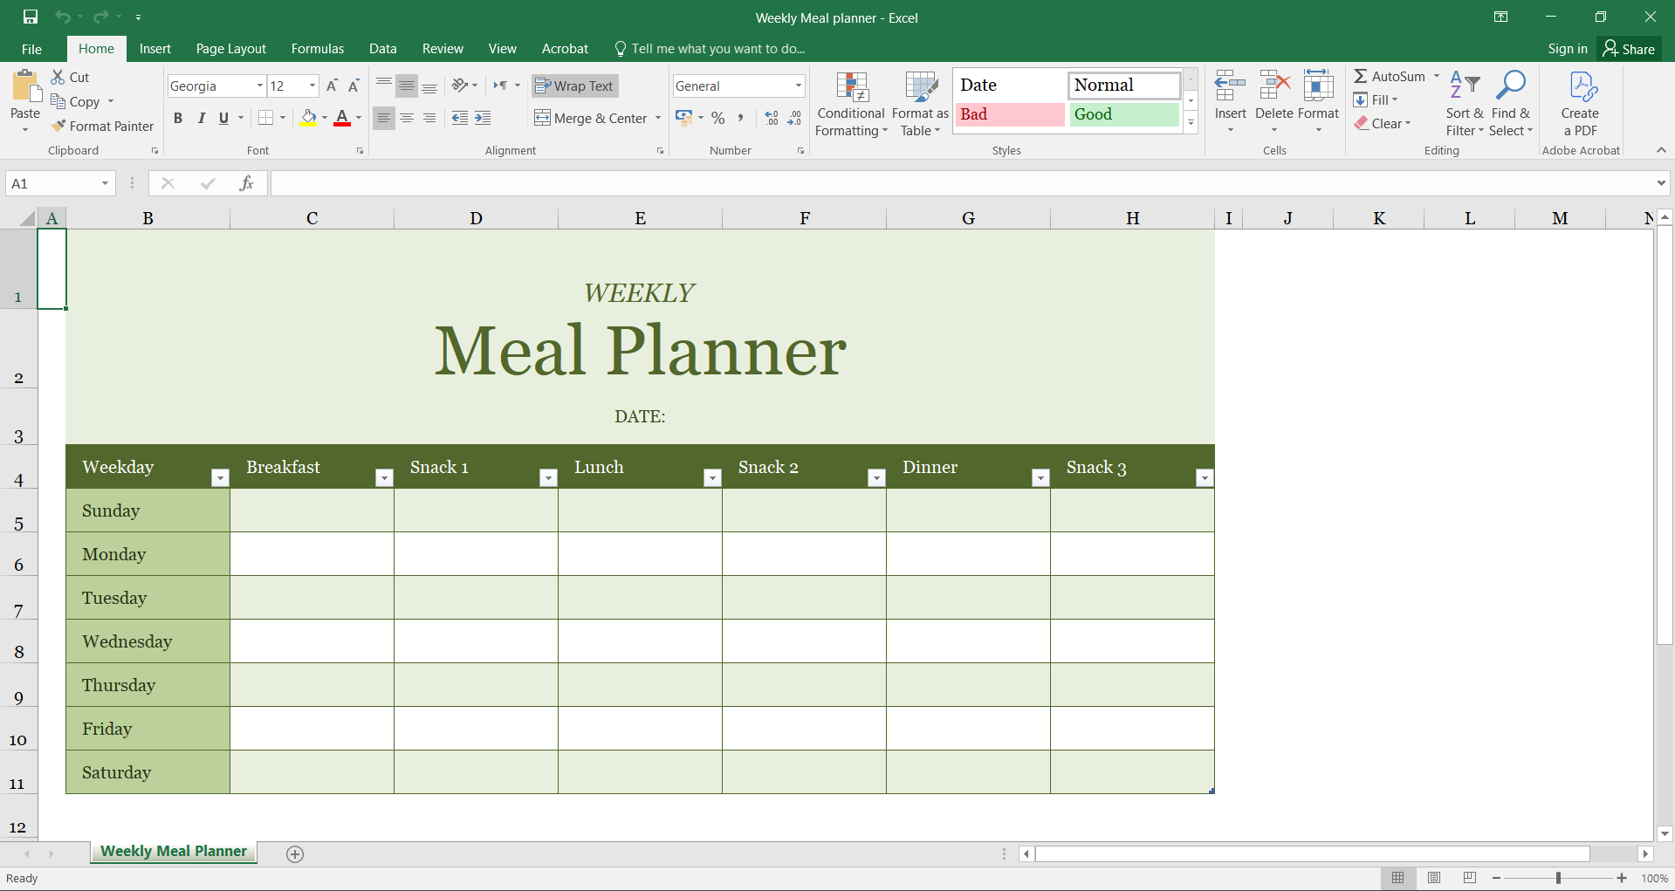Screen dimensions: 1675x891
Task: Click the Name Box showing A1
Action: click(52, 183)
